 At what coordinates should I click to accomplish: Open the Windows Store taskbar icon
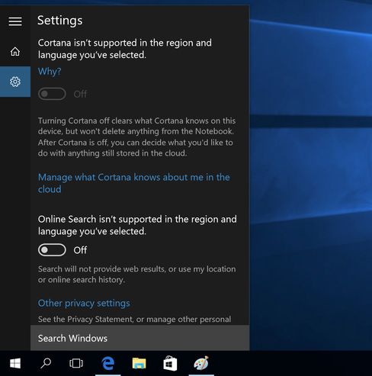coord(170,363)
